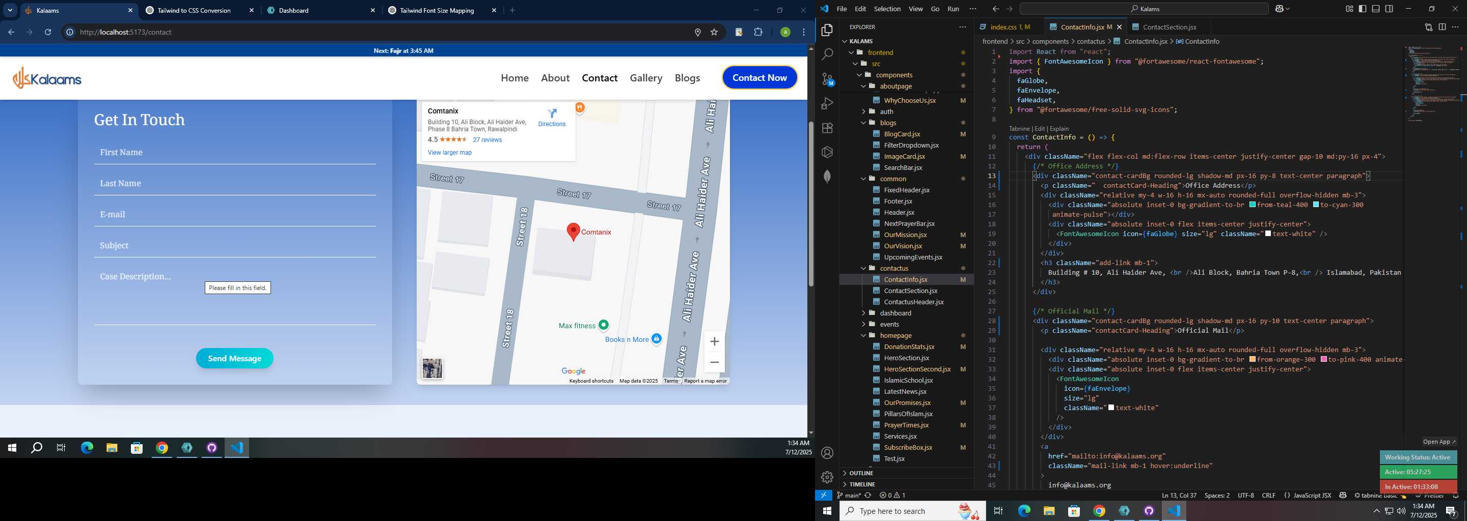Go to the Gallery nav link

[x=646, y=78]
